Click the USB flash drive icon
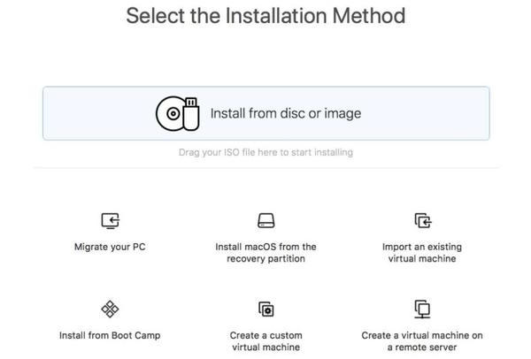 [192, 114]
